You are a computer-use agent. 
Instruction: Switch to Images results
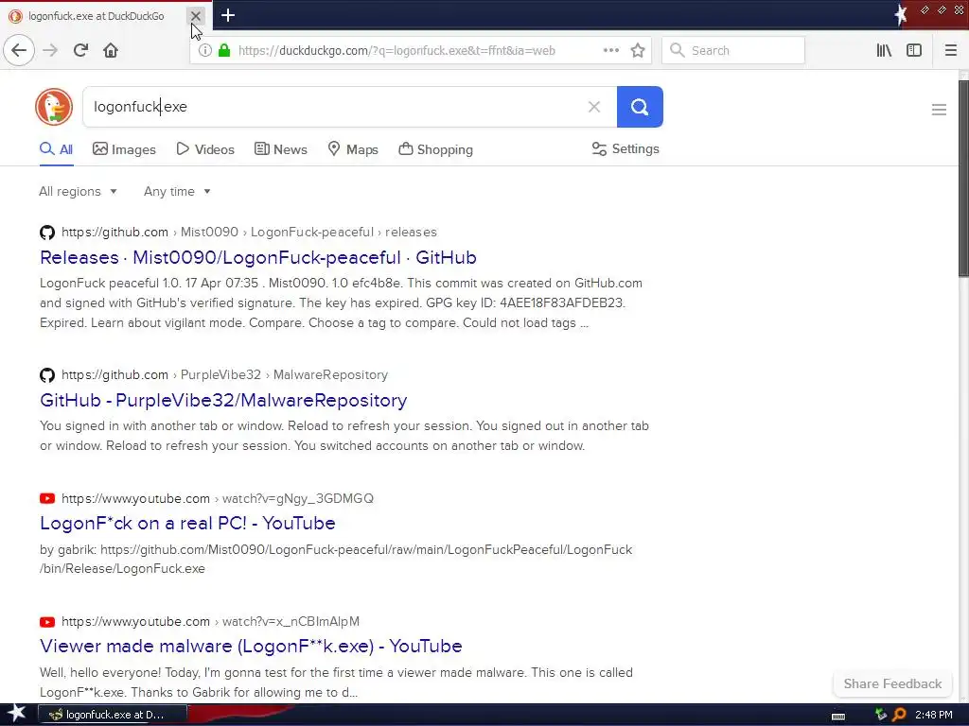124,149
